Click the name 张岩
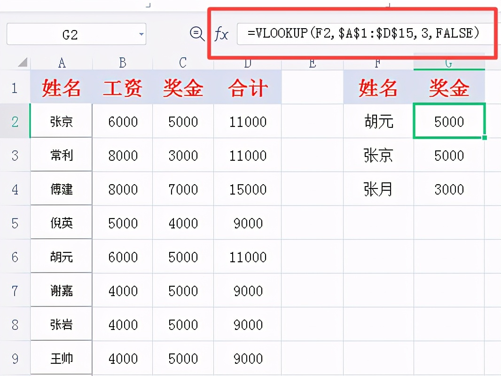This screenshot has width=501, height=376. [x=62, y=325]
